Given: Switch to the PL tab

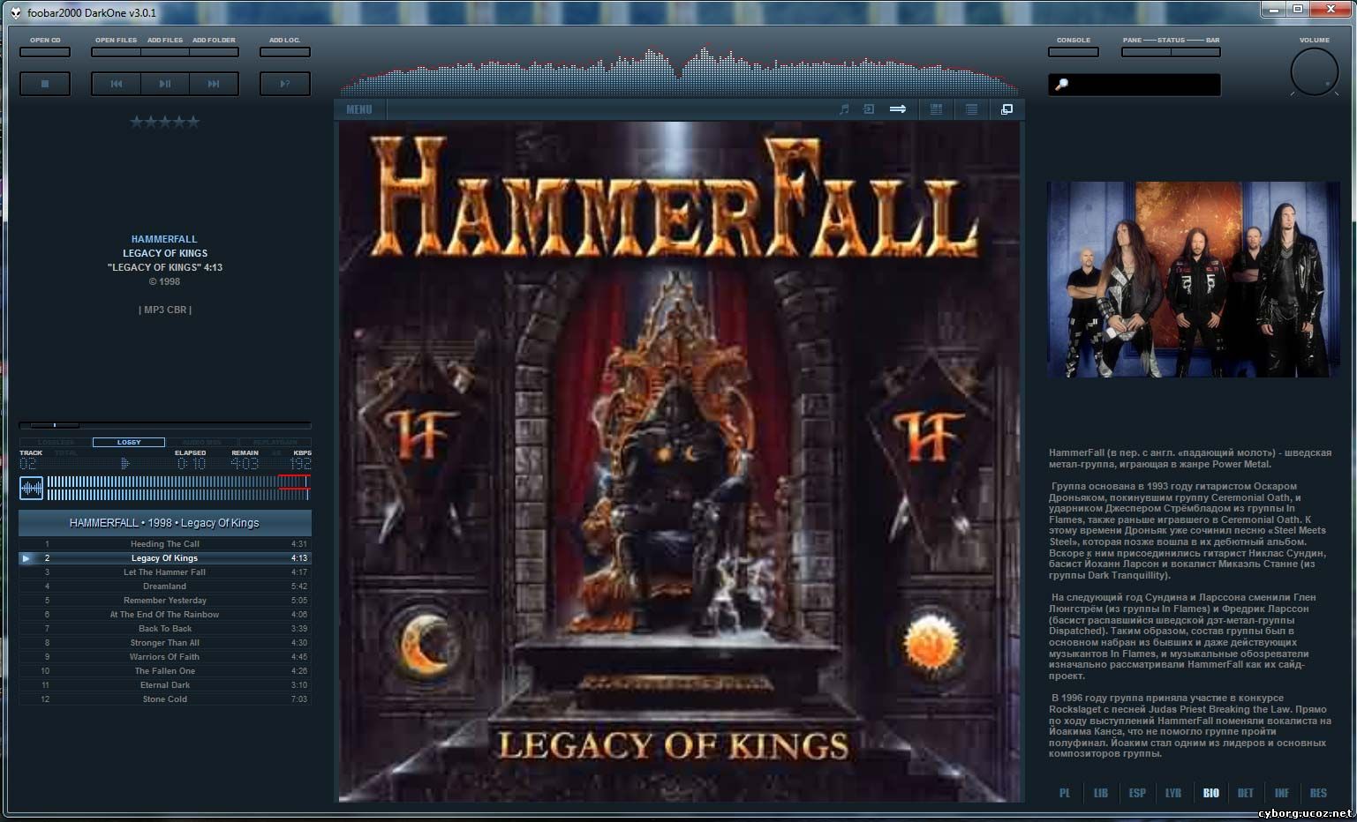Looking at the screenshot, I should click(1065, 793).
